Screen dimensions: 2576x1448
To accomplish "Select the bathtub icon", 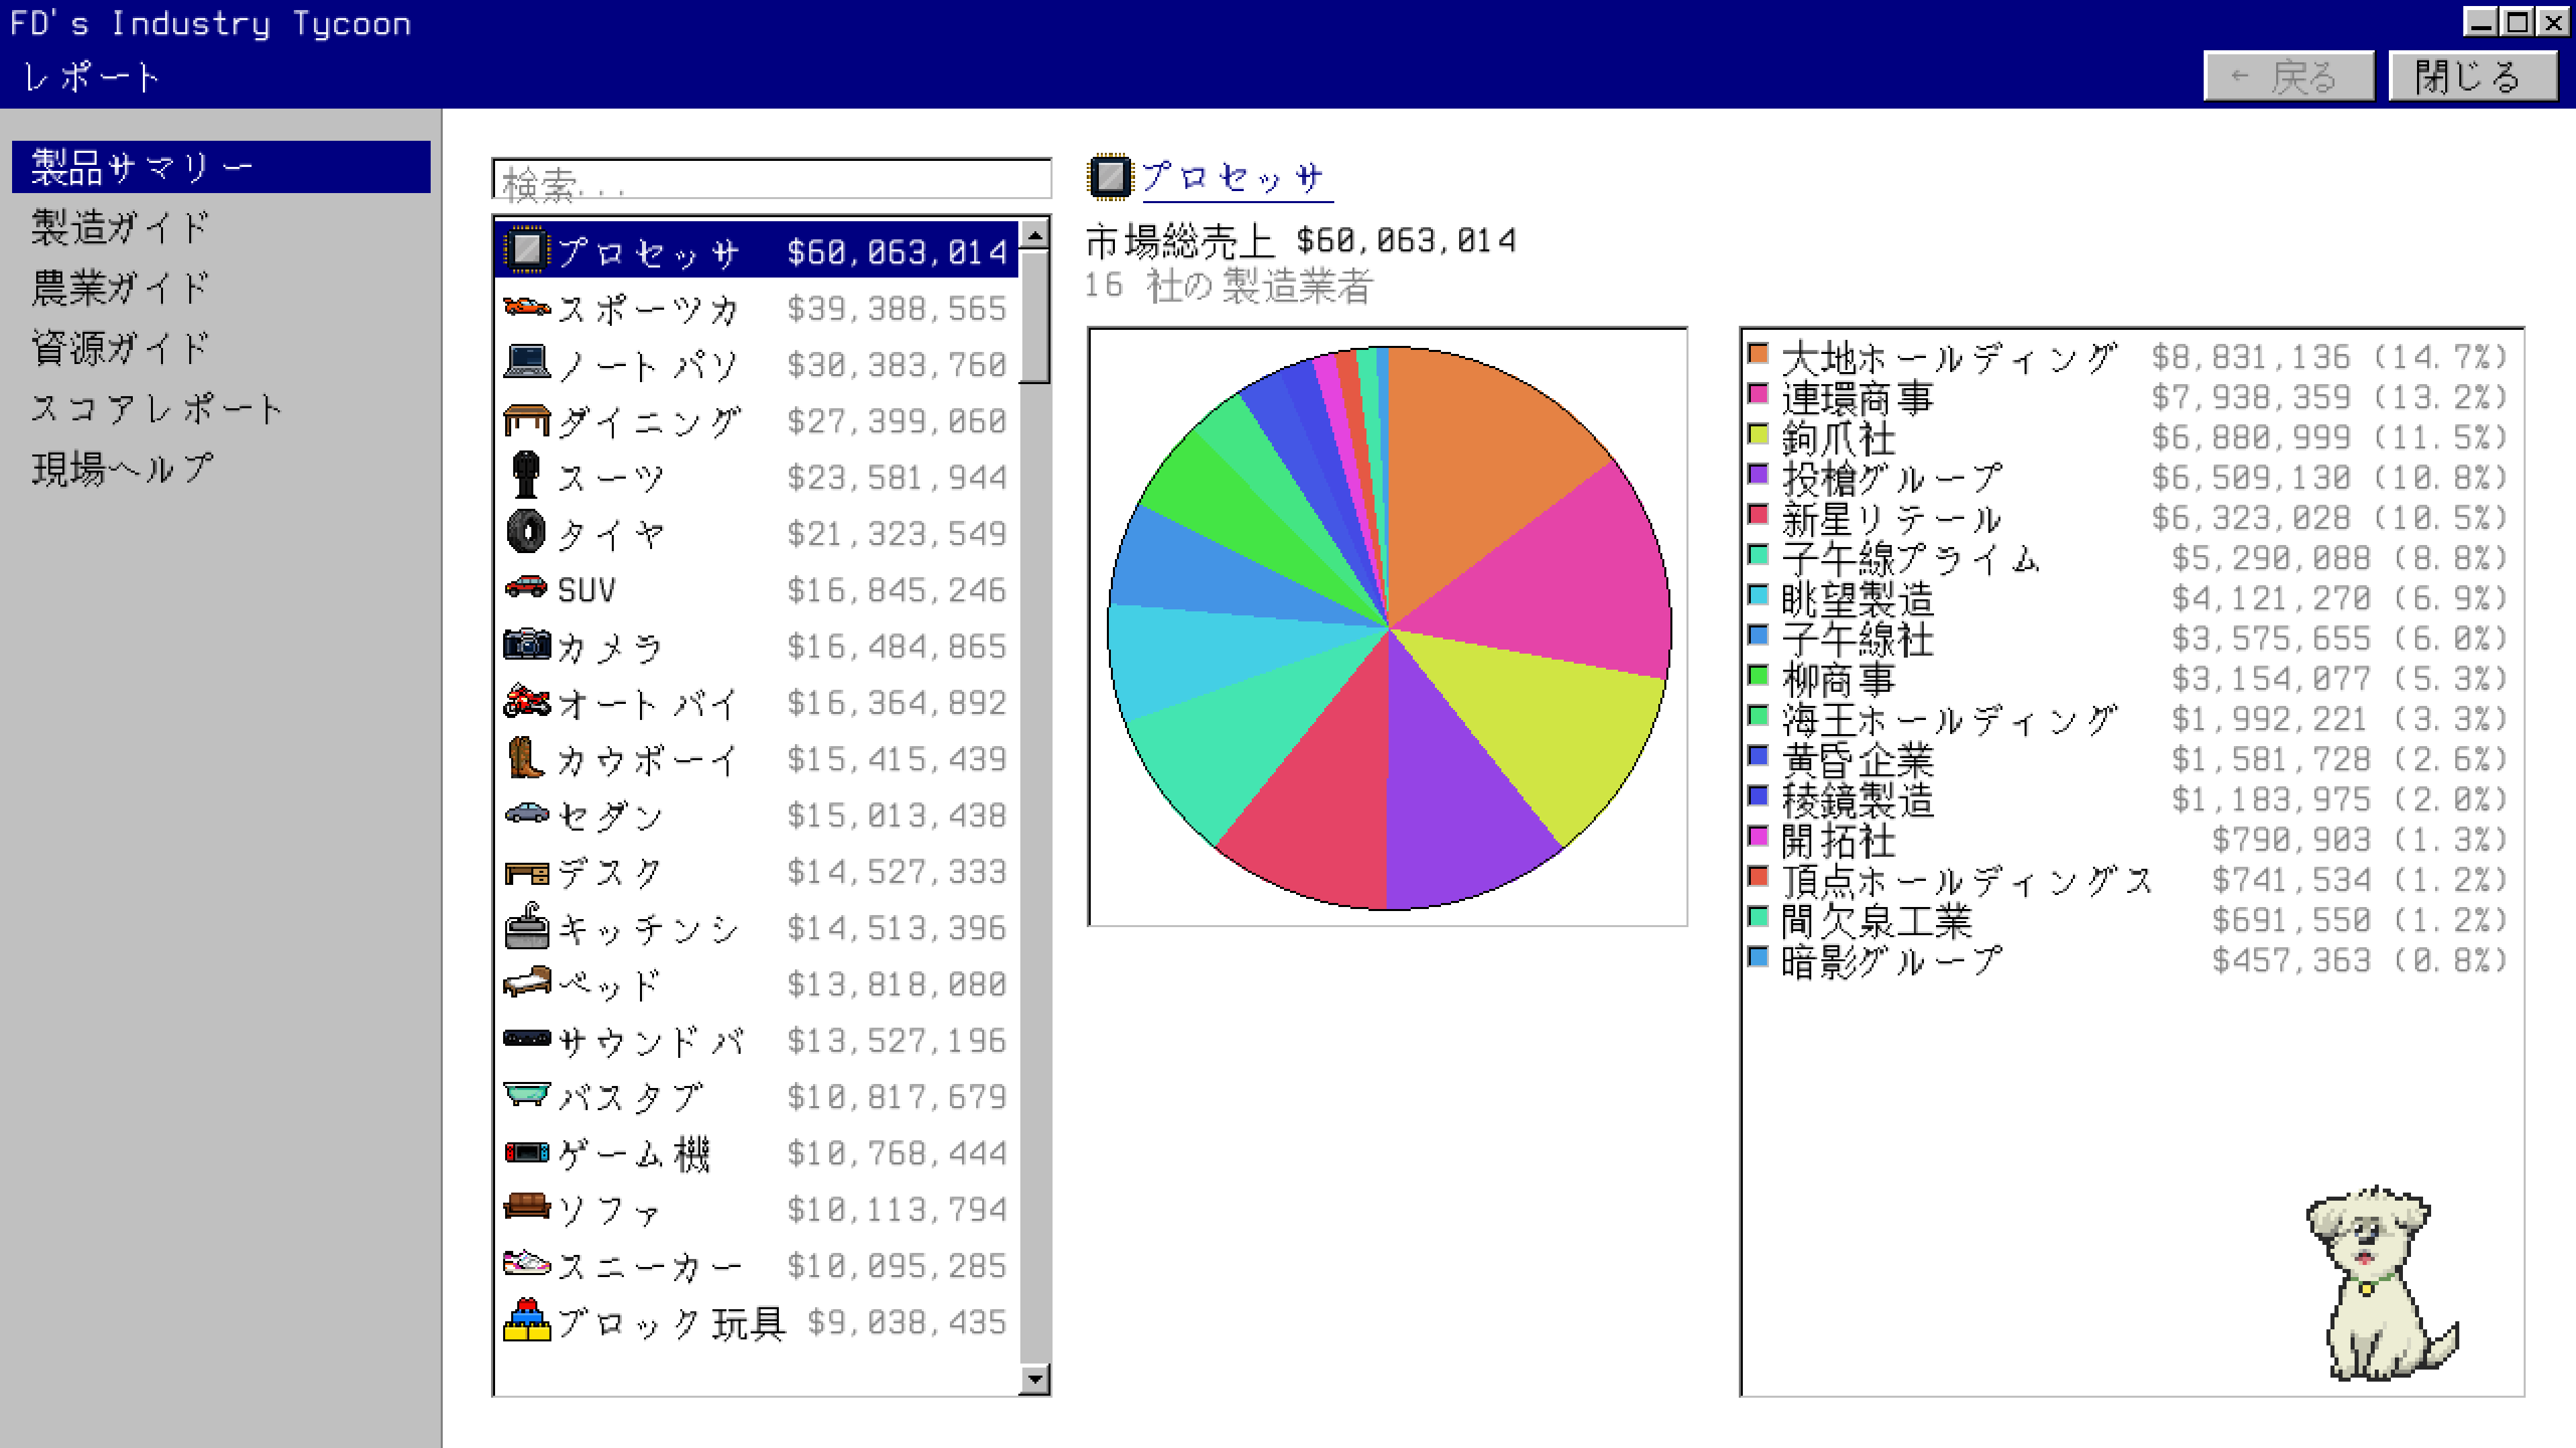I will tap(526, 1095).
